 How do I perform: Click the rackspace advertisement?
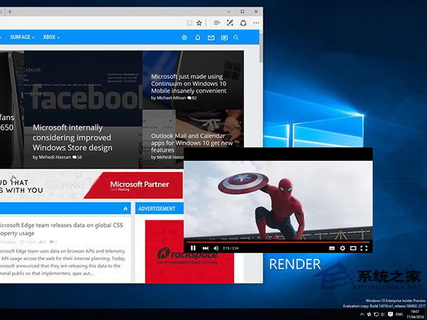189,252
